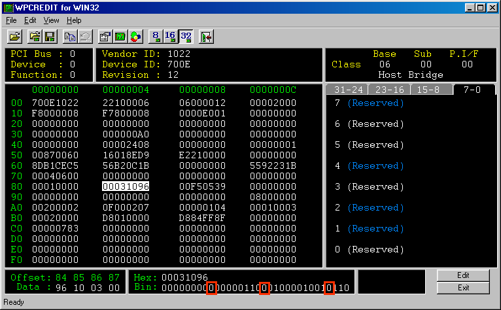Click the colored circles toolbar icon
The image size is (501, 310).
135,37
